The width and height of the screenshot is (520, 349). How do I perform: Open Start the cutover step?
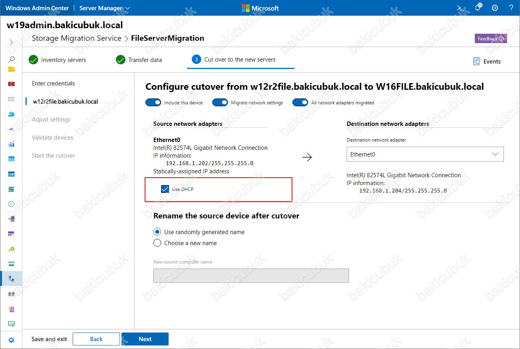click(x=53, y=156)
